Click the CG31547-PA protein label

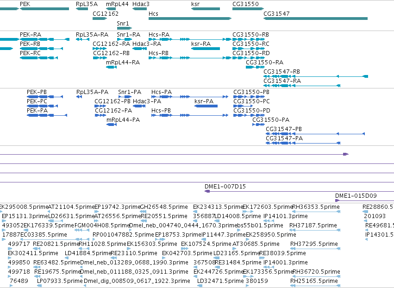pyautogui.click(x=284, y=138)
